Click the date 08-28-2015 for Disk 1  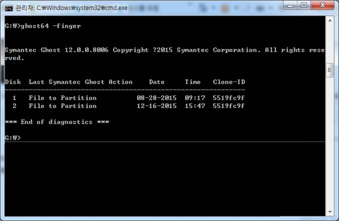(156, 98)
